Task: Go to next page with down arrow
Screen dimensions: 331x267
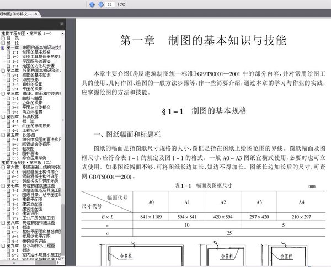Action: click(101, 4)
